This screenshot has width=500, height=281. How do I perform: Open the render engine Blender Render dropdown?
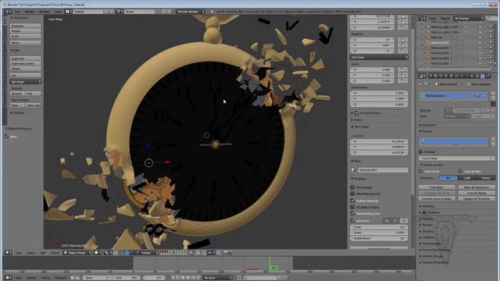(191, 12)
